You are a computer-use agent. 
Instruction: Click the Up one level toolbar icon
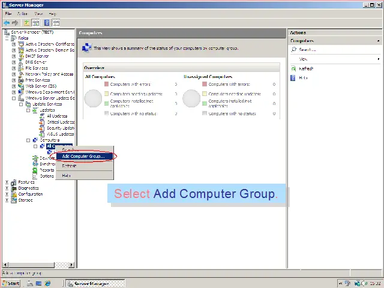26,23
